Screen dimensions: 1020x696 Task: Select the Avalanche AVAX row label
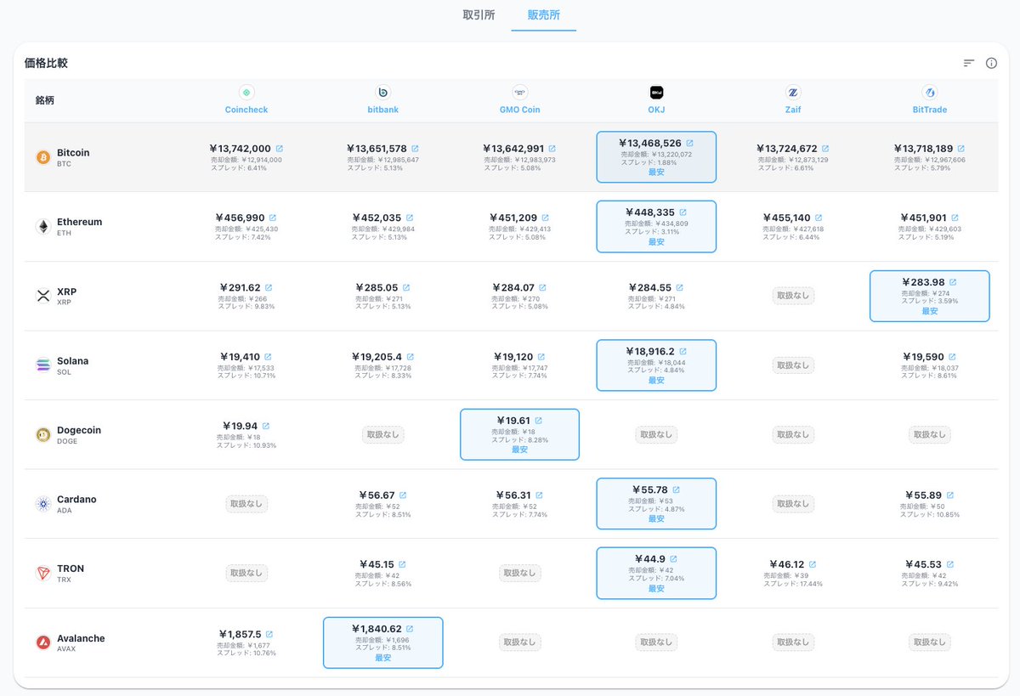[81, 642]
